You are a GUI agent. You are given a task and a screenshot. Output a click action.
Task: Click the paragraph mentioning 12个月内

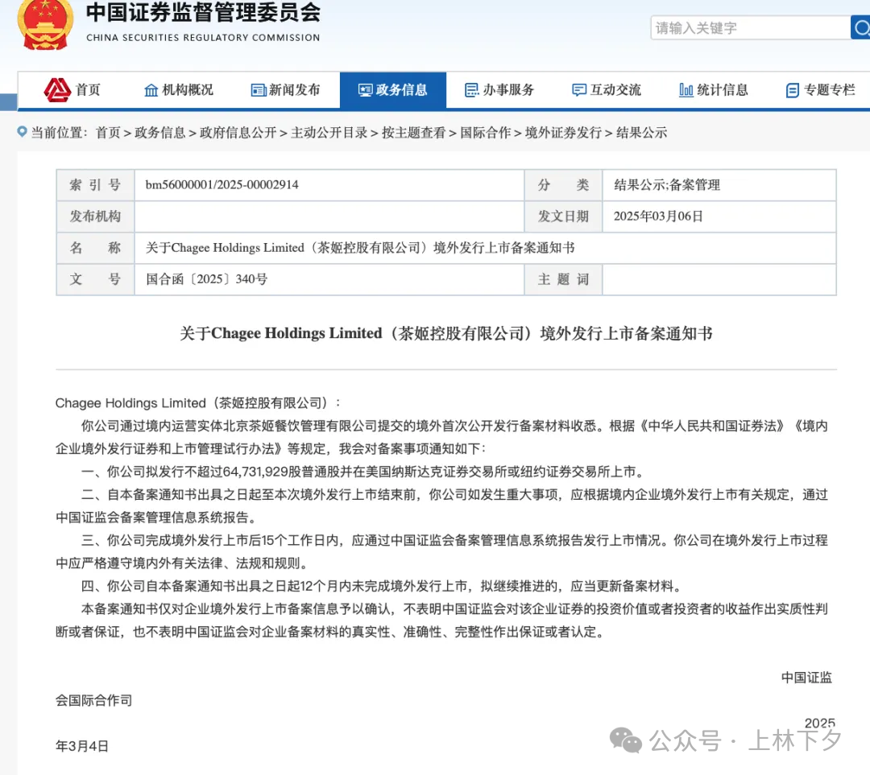381,586
